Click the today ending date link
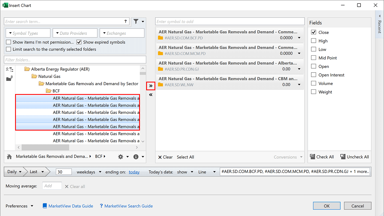Viewport: 384px width, 216px height. (x=134, y=172)
